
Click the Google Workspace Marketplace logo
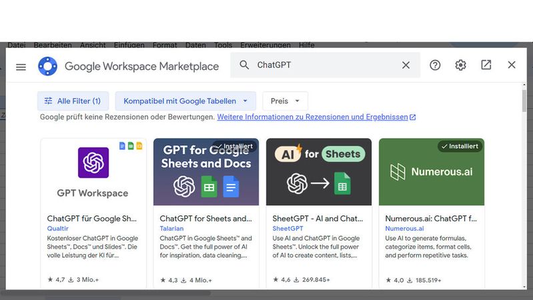pos(47,66)
